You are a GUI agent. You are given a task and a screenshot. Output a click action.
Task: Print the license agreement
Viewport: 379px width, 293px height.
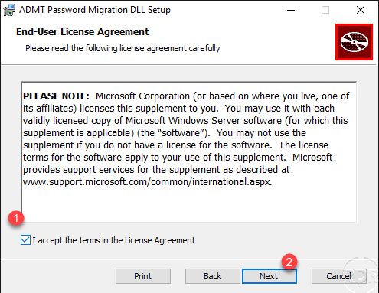coord(143,276)
